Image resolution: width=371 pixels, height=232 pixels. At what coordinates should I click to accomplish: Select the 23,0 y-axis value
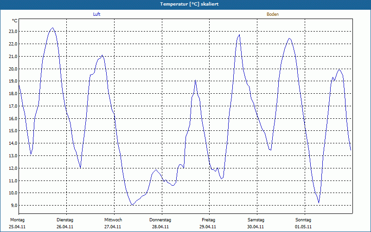pos(13,32)
